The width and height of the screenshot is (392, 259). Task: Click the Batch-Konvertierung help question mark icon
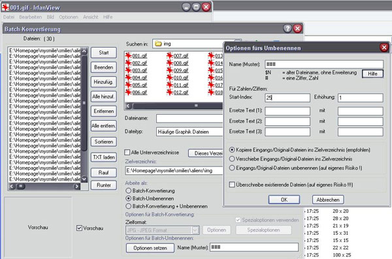coord(287,29)
